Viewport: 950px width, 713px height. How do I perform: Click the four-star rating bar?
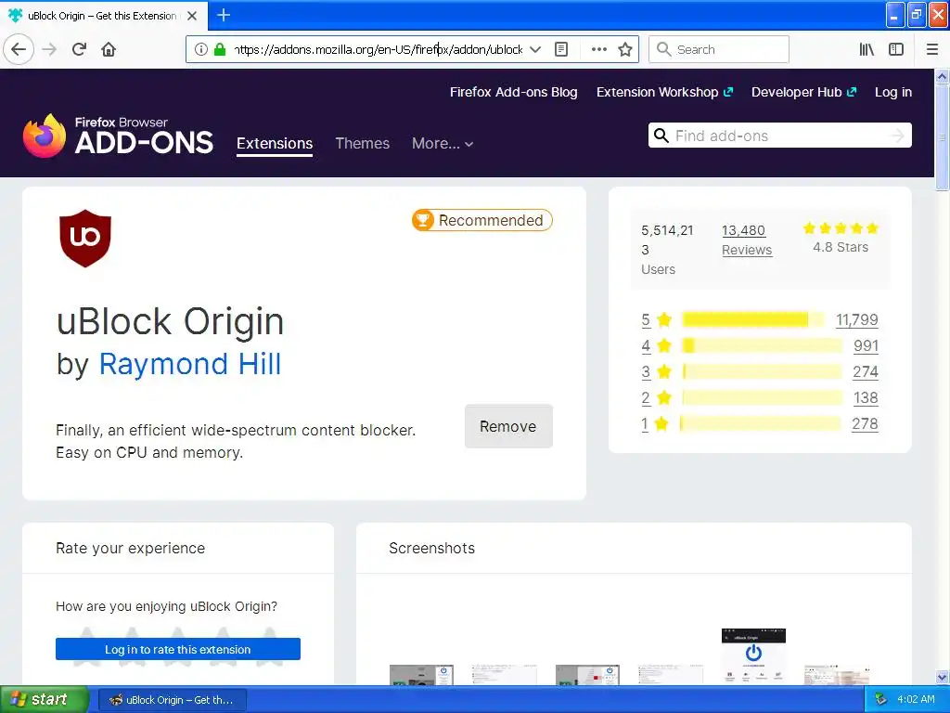point(763,345)
